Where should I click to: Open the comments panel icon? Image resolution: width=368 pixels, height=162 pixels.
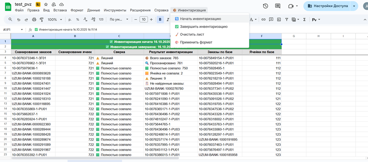pos(278,6)
